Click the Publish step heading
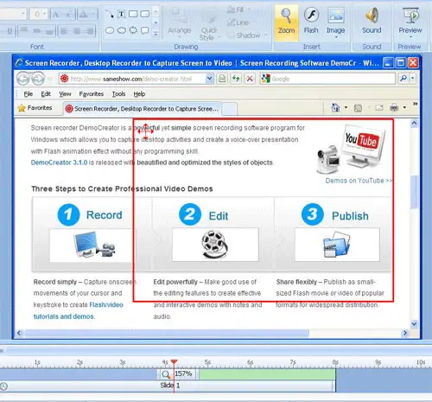 [350, 216]
